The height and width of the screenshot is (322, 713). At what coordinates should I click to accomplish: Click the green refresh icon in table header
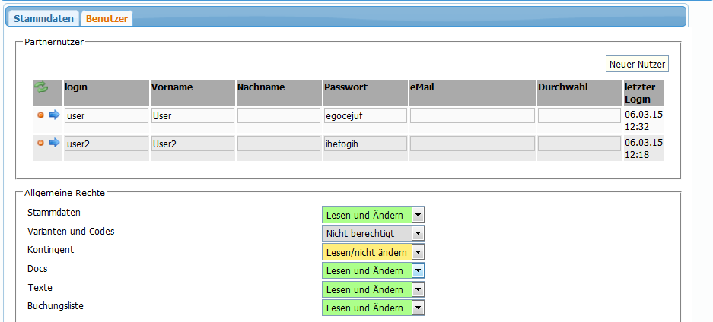(x=42, y=88)
